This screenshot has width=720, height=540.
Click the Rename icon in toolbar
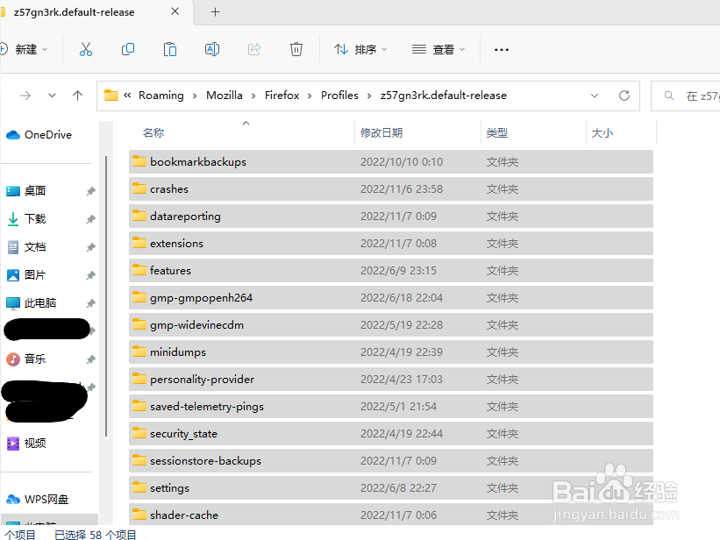211,49
